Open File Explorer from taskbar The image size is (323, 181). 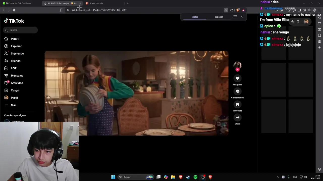point(173,177)
